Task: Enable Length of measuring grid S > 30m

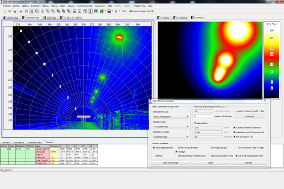Action: tap(235, 111)
